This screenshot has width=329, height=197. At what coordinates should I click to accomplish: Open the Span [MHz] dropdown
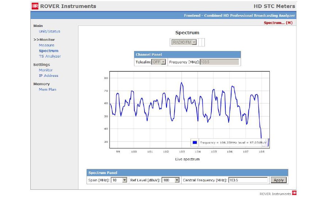(x=119, y=180)
